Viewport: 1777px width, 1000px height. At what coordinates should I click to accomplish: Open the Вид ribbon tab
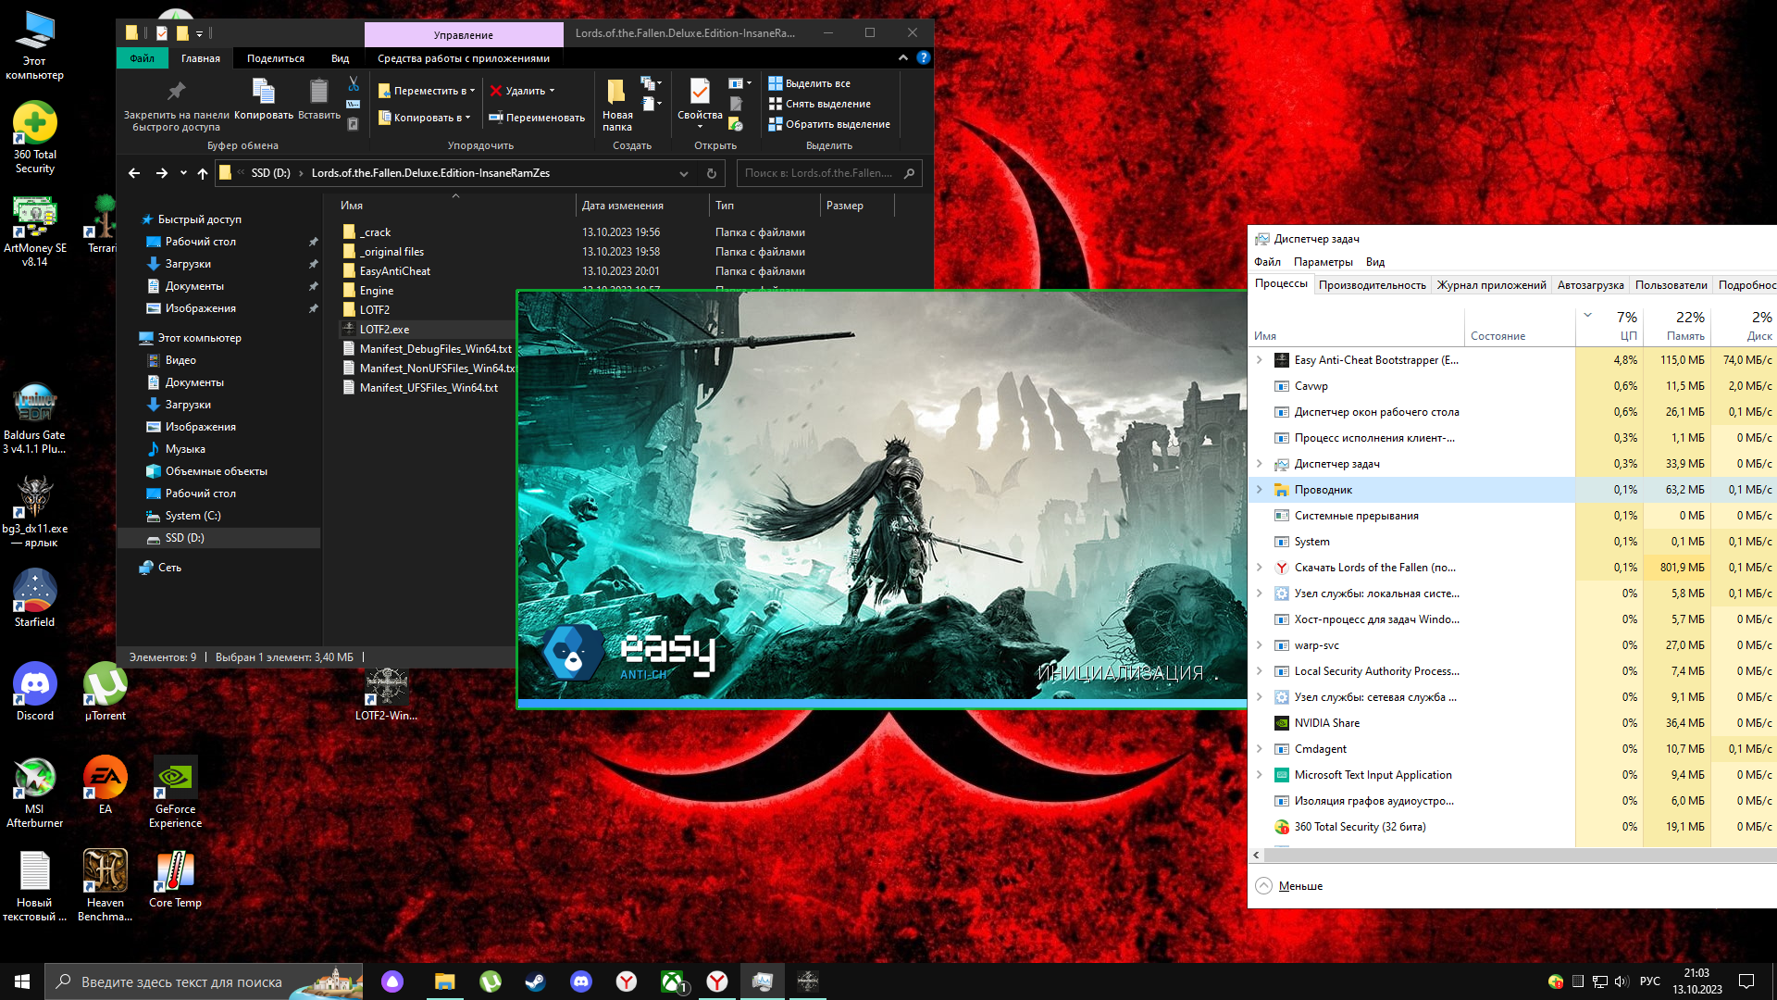(340, 58)
